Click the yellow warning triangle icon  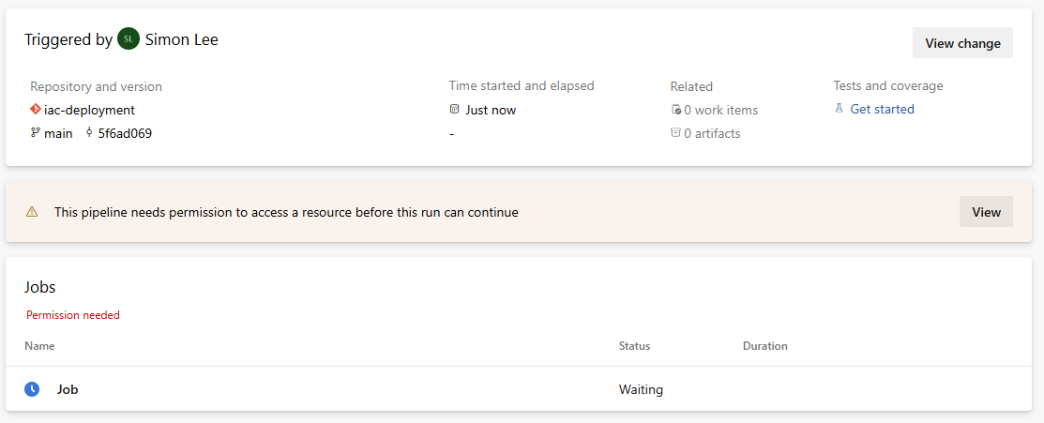(32, 212)
